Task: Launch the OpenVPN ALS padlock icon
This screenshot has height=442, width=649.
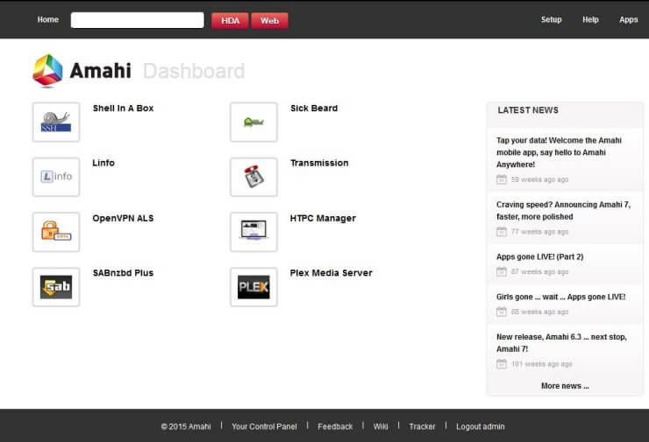Action: tap(56, 232)
